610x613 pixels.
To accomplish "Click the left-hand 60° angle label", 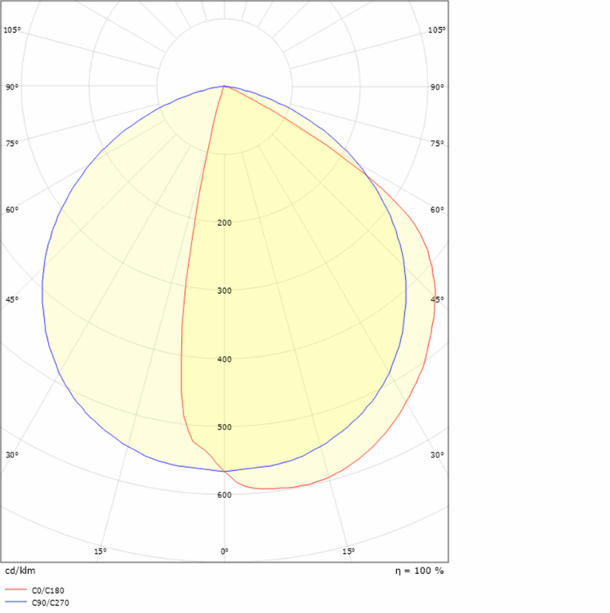I will [x=12, y=210].
